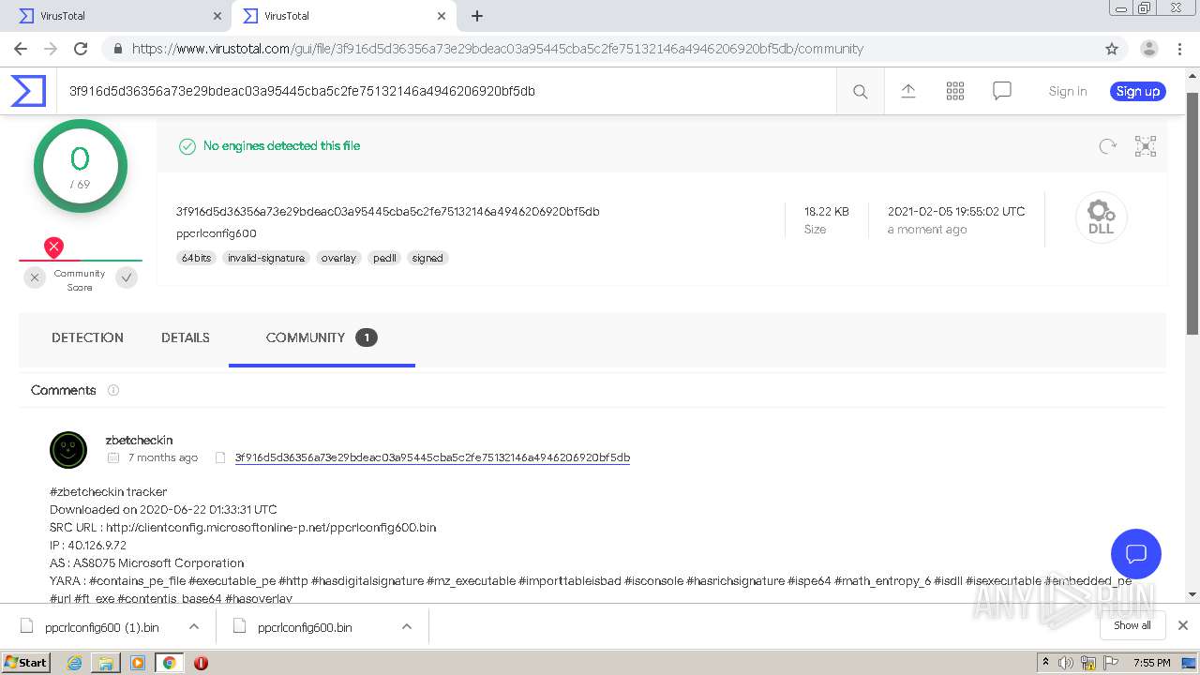The width and height of the screenshot is (1200, 675).
Task: Click the Sign in link
Action: point(1068,91)
